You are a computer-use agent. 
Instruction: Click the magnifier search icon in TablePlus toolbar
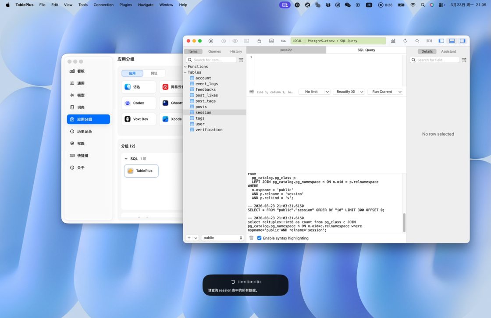pos(417,41)
